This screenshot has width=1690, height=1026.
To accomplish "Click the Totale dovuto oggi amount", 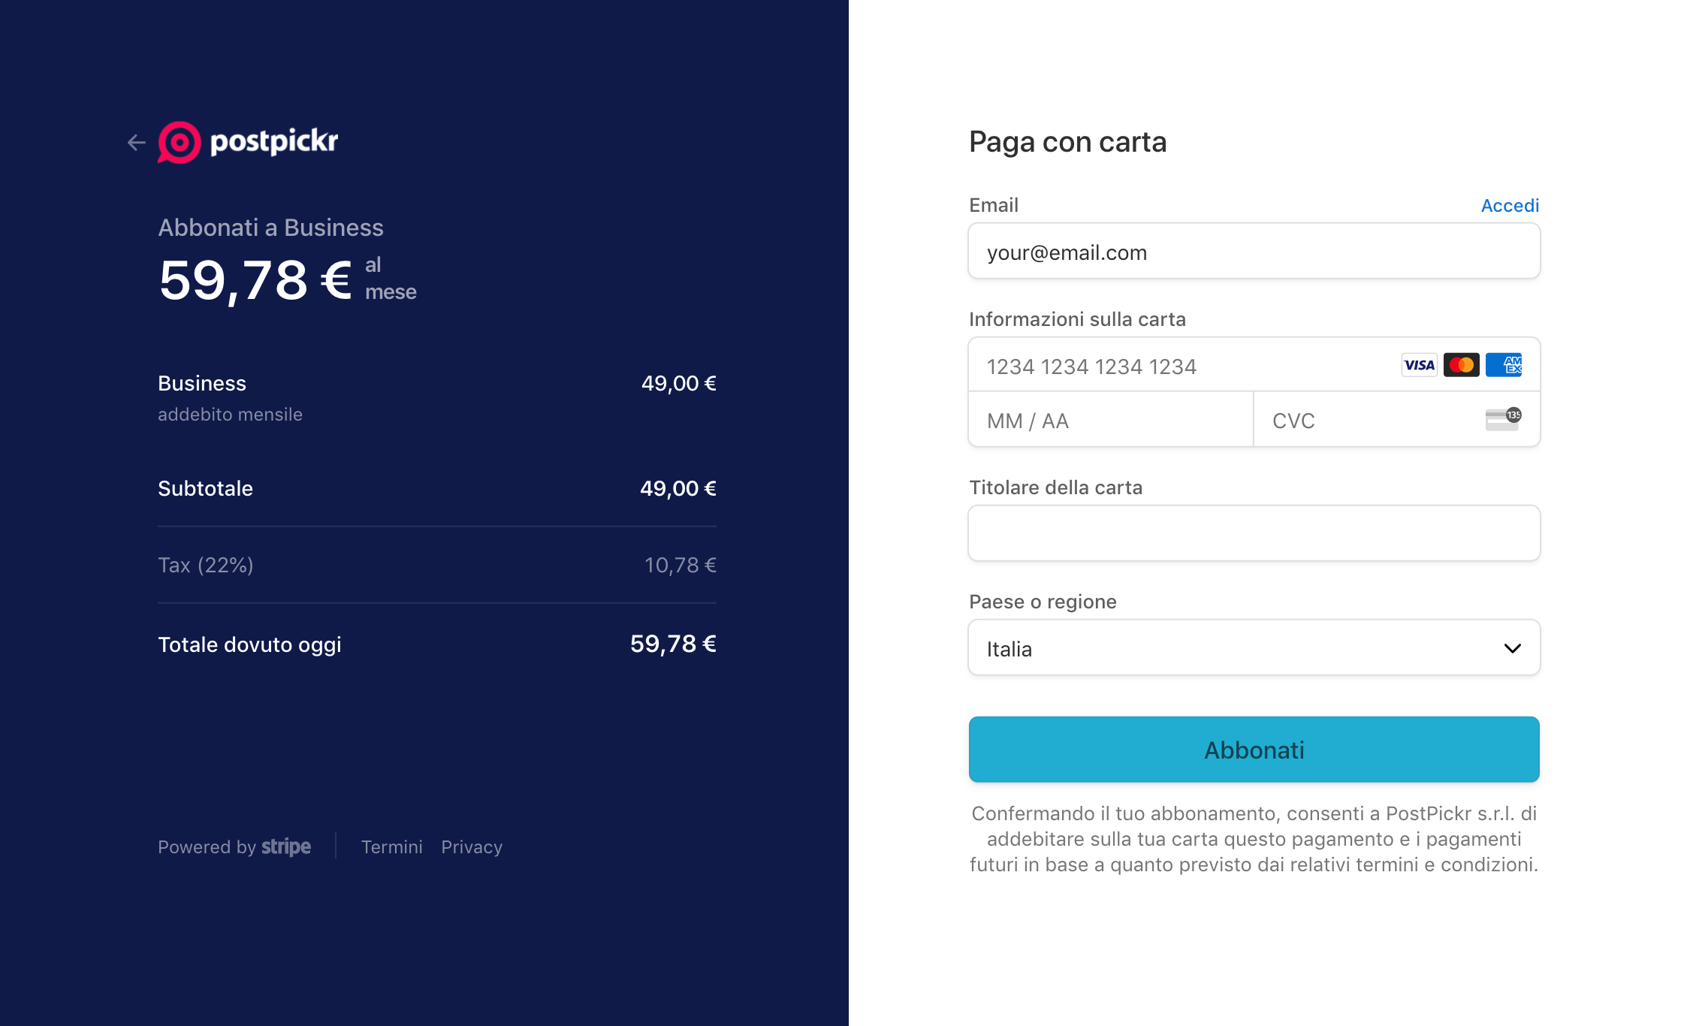I will [x=673, y=644].
